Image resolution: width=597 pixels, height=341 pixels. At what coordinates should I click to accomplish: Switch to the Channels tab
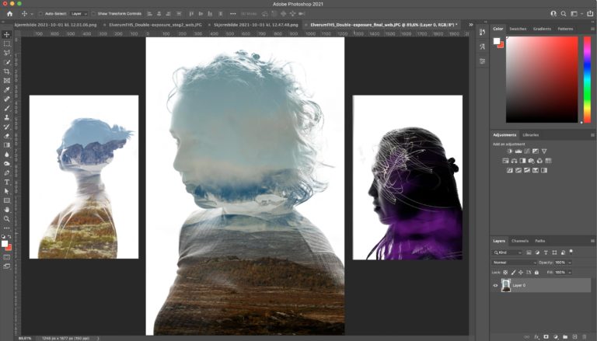tap(520, 241)
